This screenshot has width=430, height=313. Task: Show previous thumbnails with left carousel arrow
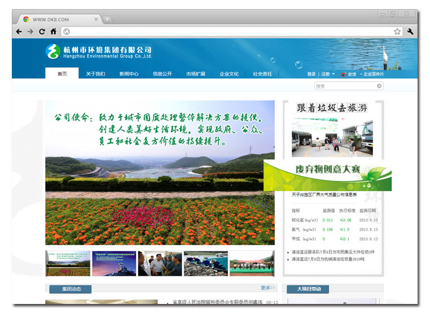49,263
